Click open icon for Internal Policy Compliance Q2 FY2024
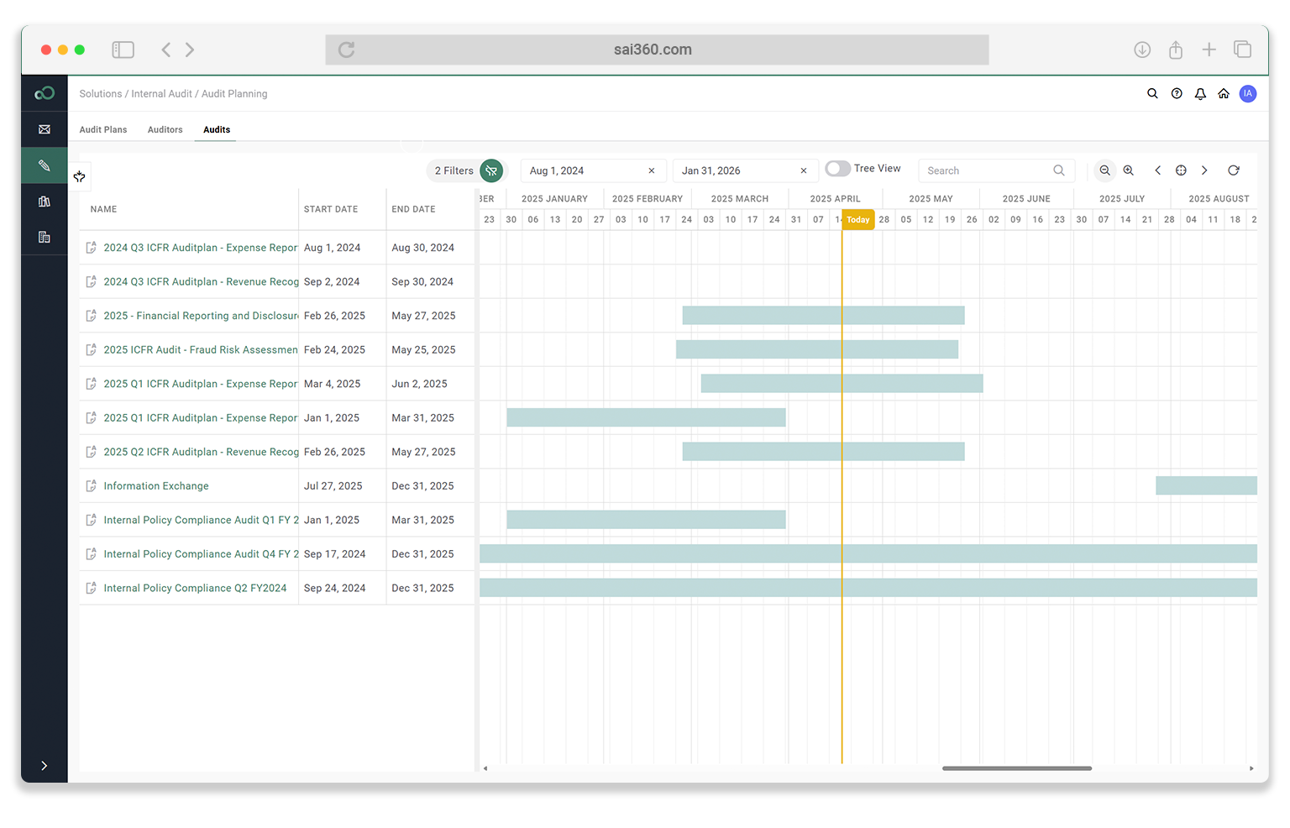 91,588
